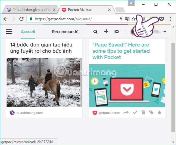Viewport: 176px width, 145px height.
Task: Favorite the Pocket tips article with star
Action: point(159,112)
